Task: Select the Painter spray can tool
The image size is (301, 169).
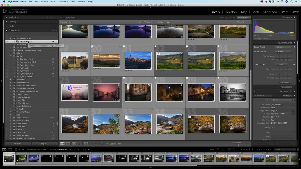Action: [94, 144]
